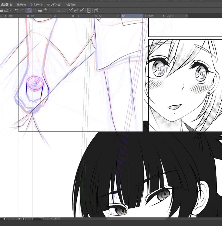Screen dimensions: 222x226
Task: Click the reset rotation icon
Action: tap(55, 219)
